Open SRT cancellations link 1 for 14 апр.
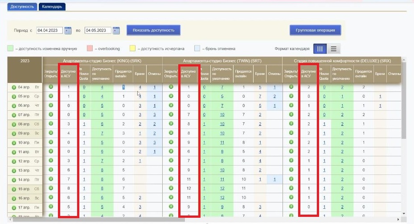Screen dimensions: 414x224 [x=275, y=179]
